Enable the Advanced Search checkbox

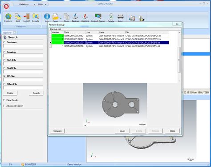(4, 106)
